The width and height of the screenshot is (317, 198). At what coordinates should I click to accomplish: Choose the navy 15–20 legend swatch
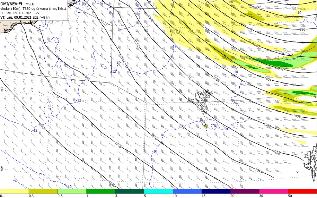point(216,191)
